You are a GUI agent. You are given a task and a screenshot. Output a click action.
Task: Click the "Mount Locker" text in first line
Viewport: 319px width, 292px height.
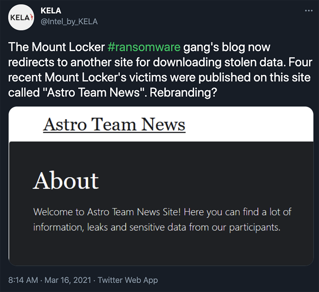(68, 47)
